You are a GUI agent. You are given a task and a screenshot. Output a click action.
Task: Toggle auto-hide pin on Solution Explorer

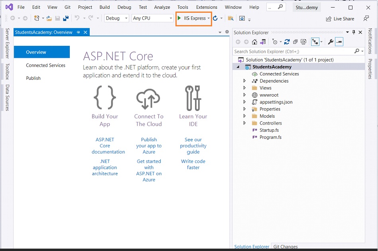(354, 32)
